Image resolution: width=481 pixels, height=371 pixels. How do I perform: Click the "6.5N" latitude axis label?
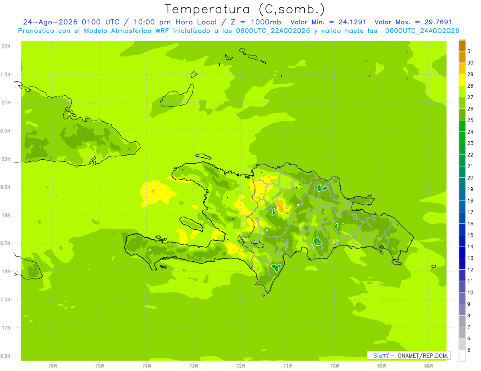[x=6, y=356]
